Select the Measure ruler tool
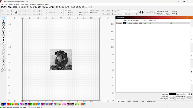 pos(3,43)
